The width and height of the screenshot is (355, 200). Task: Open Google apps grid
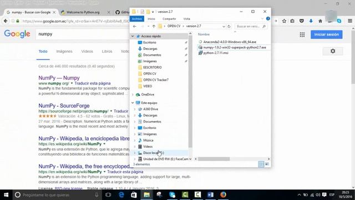pos(302,34)
